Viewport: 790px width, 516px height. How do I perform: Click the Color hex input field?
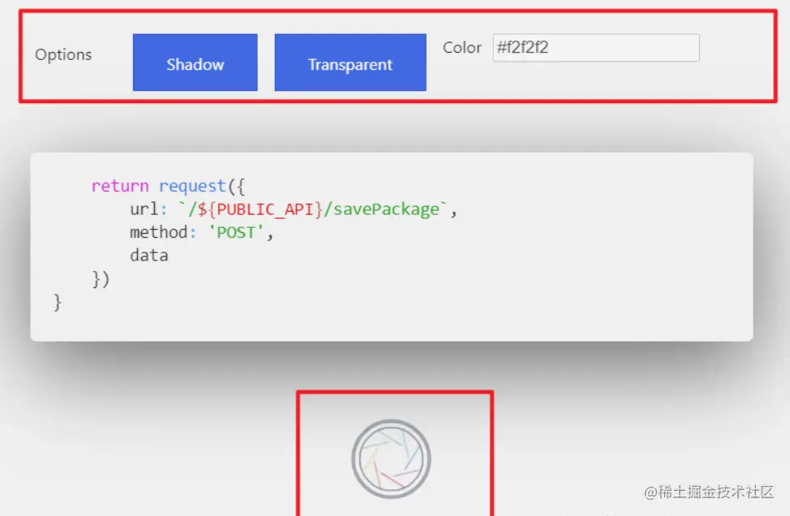tap(596, 48)
